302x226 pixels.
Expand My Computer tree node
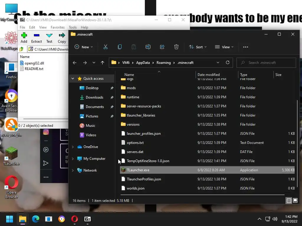tap(73, 159)
